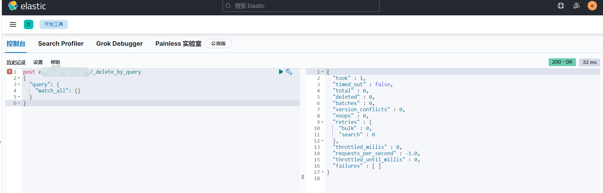This screenshot has width=603, height=193.
Task: Click the "throttled_until_millis" line
Action: point(376,159)
